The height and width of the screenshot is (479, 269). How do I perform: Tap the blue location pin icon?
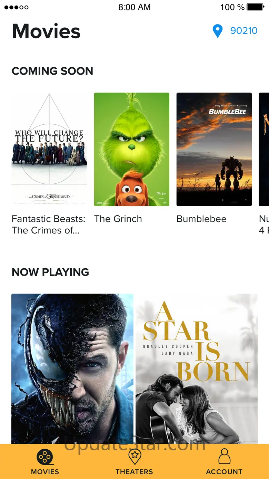pos(217,31)
